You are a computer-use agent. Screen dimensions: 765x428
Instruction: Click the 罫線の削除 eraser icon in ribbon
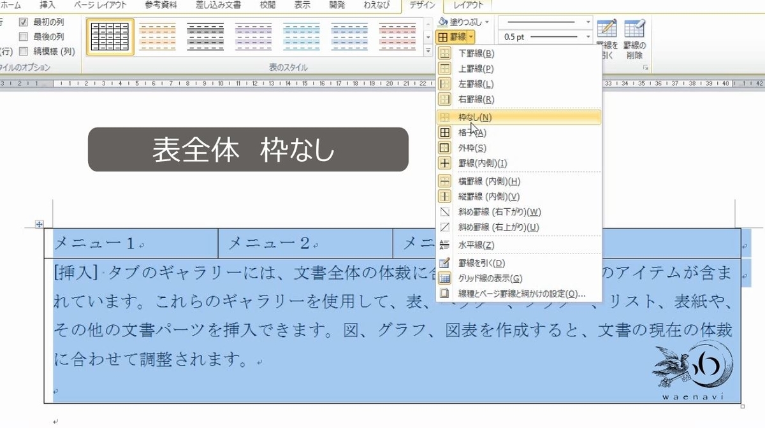click(634, 29)
